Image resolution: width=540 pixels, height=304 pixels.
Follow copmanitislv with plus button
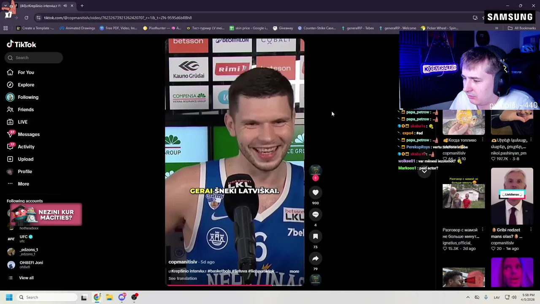click(315, 178)
